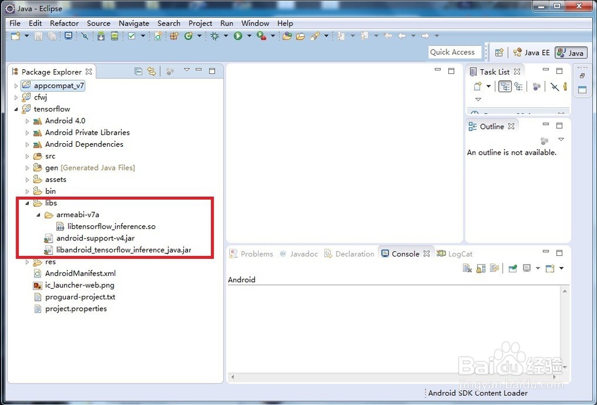Click Pin Console icon

tap(512, 268)
